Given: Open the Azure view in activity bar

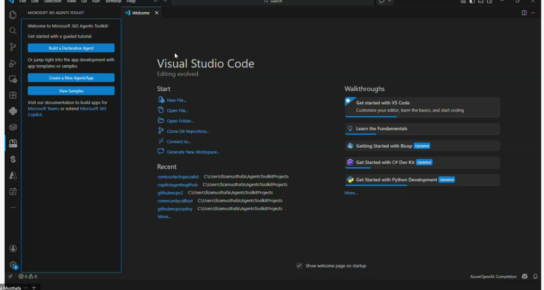Looking at the screenshot, I should 13,175.
